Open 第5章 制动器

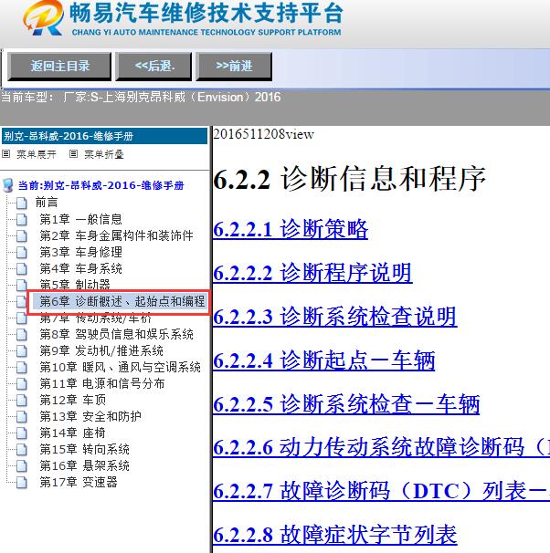point(75,285)
